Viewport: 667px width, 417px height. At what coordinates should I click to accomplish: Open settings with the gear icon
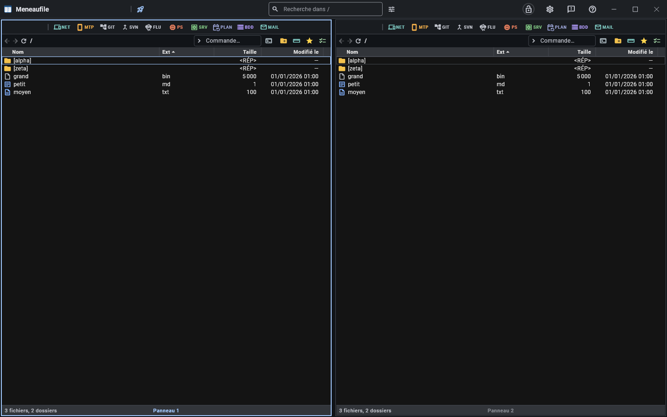[550, 9]
